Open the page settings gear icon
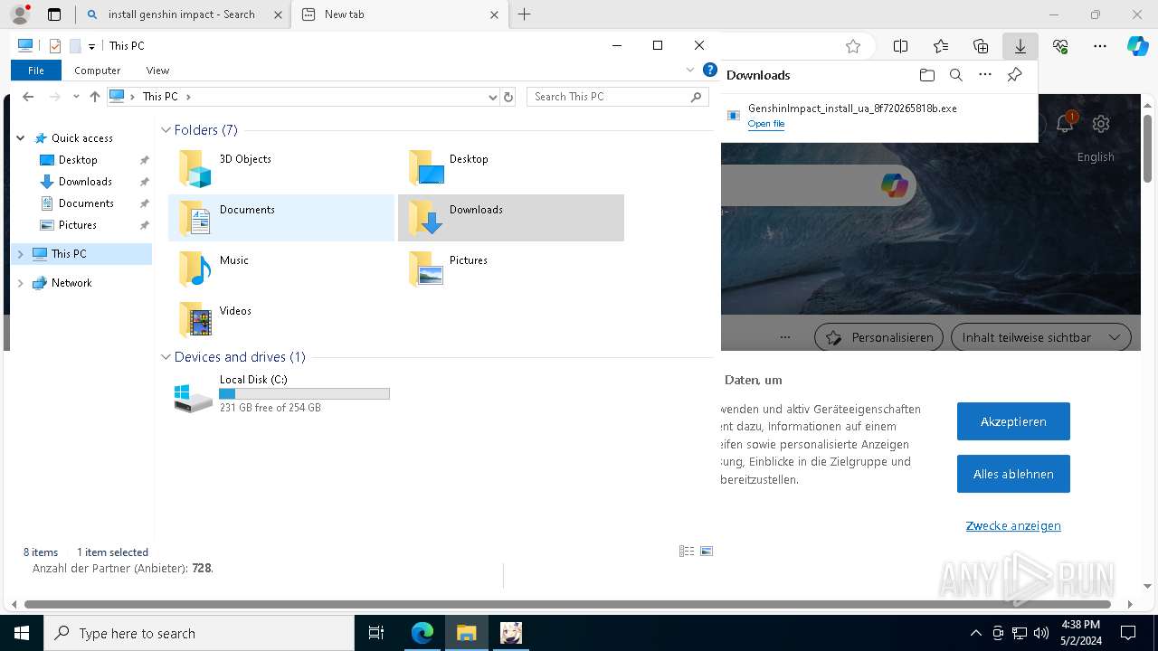The width and height of the screenshot is (1158, 651). 1101,124
